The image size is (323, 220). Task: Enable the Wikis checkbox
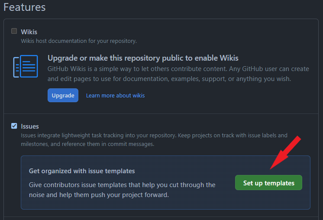(x=14, y=31)
